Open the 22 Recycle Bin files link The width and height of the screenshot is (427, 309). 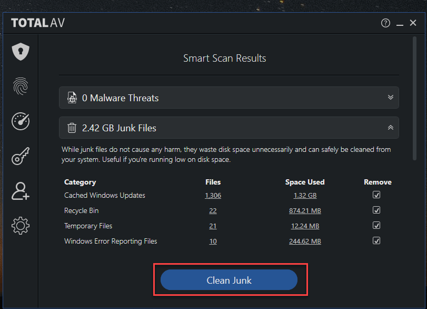pos(213,211)
